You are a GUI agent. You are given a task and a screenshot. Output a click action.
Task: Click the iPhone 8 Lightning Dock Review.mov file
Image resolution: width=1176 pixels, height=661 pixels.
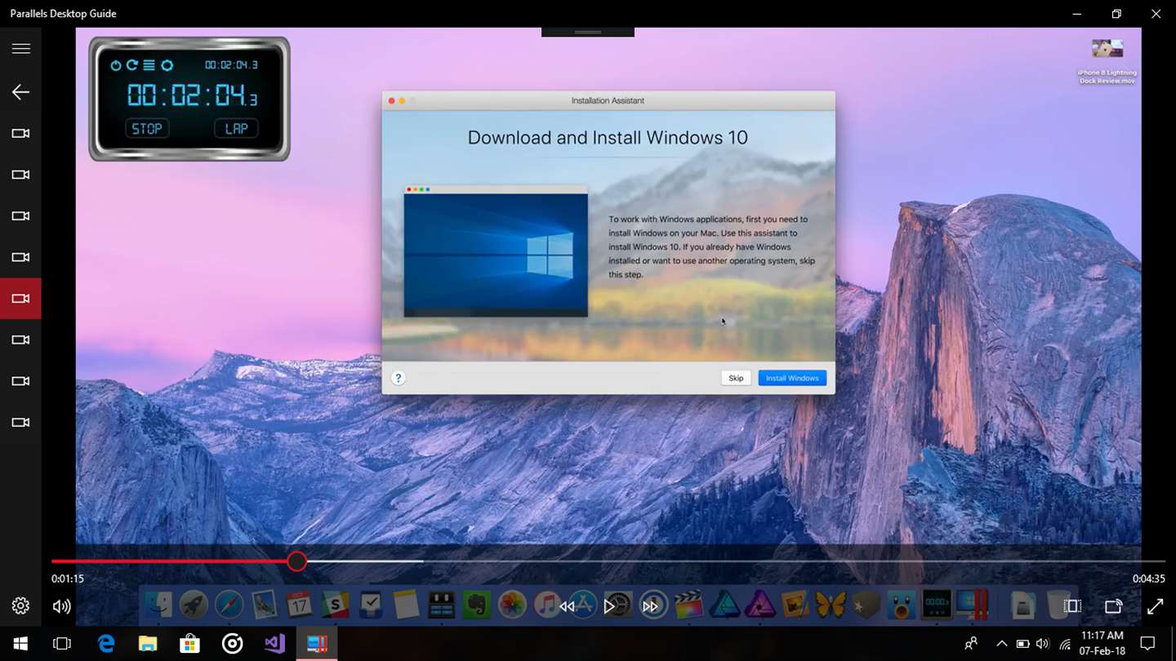point(1107,61)
